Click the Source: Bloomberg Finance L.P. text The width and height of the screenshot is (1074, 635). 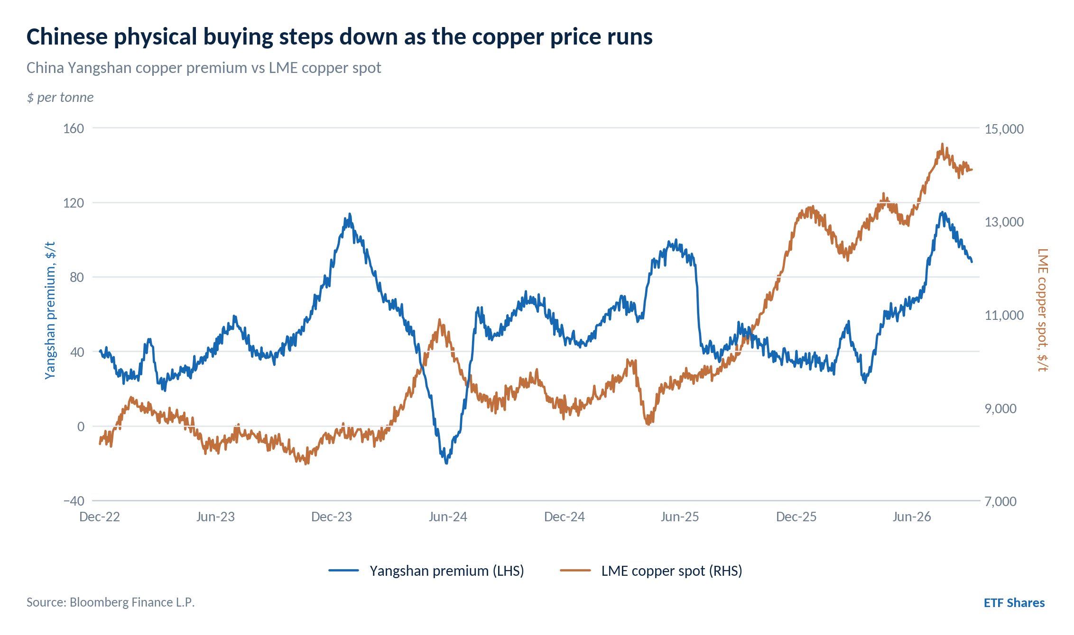(x=111, y=602)
